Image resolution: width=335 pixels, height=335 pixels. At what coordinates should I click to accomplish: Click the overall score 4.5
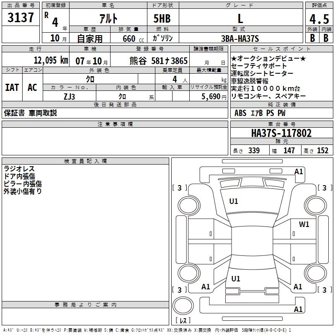[x=319, y=19]
